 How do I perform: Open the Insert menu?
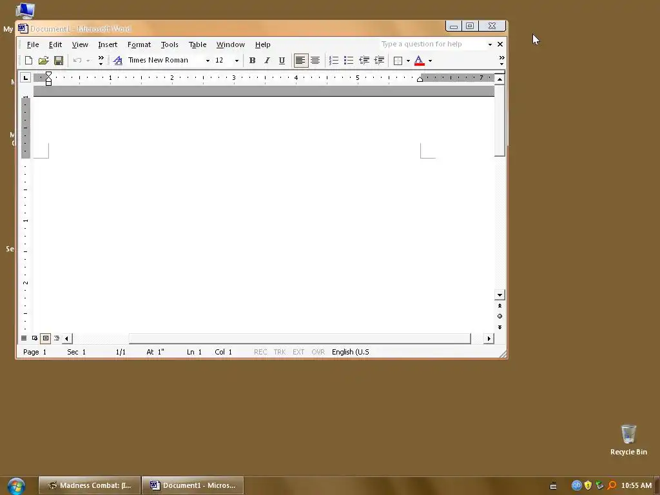108,44
